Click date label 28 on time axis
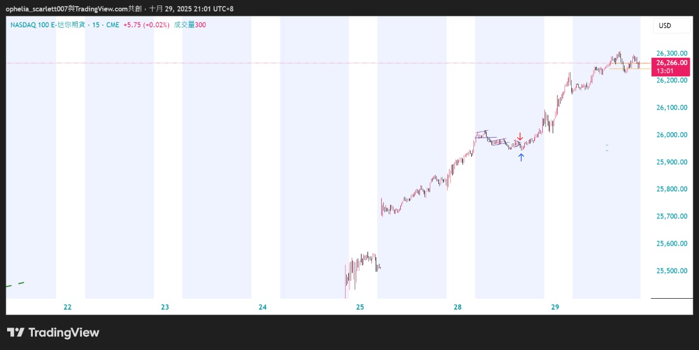Image resolution: width=699 pixels, height=350 pixels. 458,307
